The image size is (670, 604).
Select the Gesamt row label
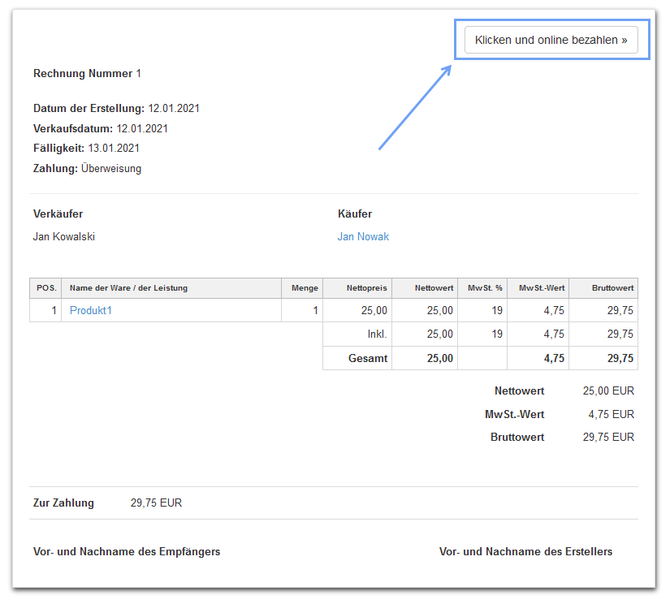368,358
